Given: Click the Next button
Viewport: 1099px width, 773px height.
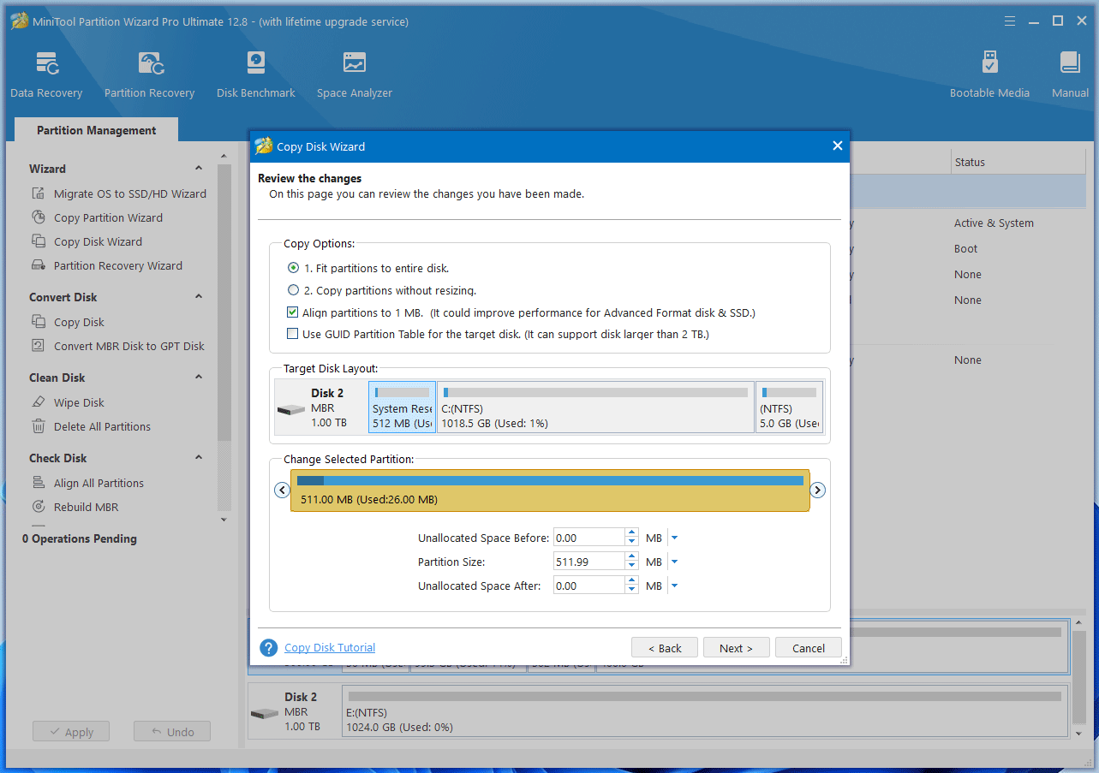Looking at the screenshot, I should (x=736, y=648).
